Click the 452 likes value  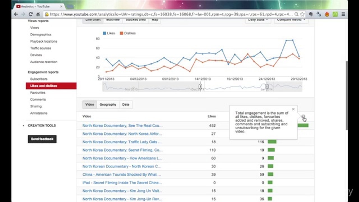212,126
